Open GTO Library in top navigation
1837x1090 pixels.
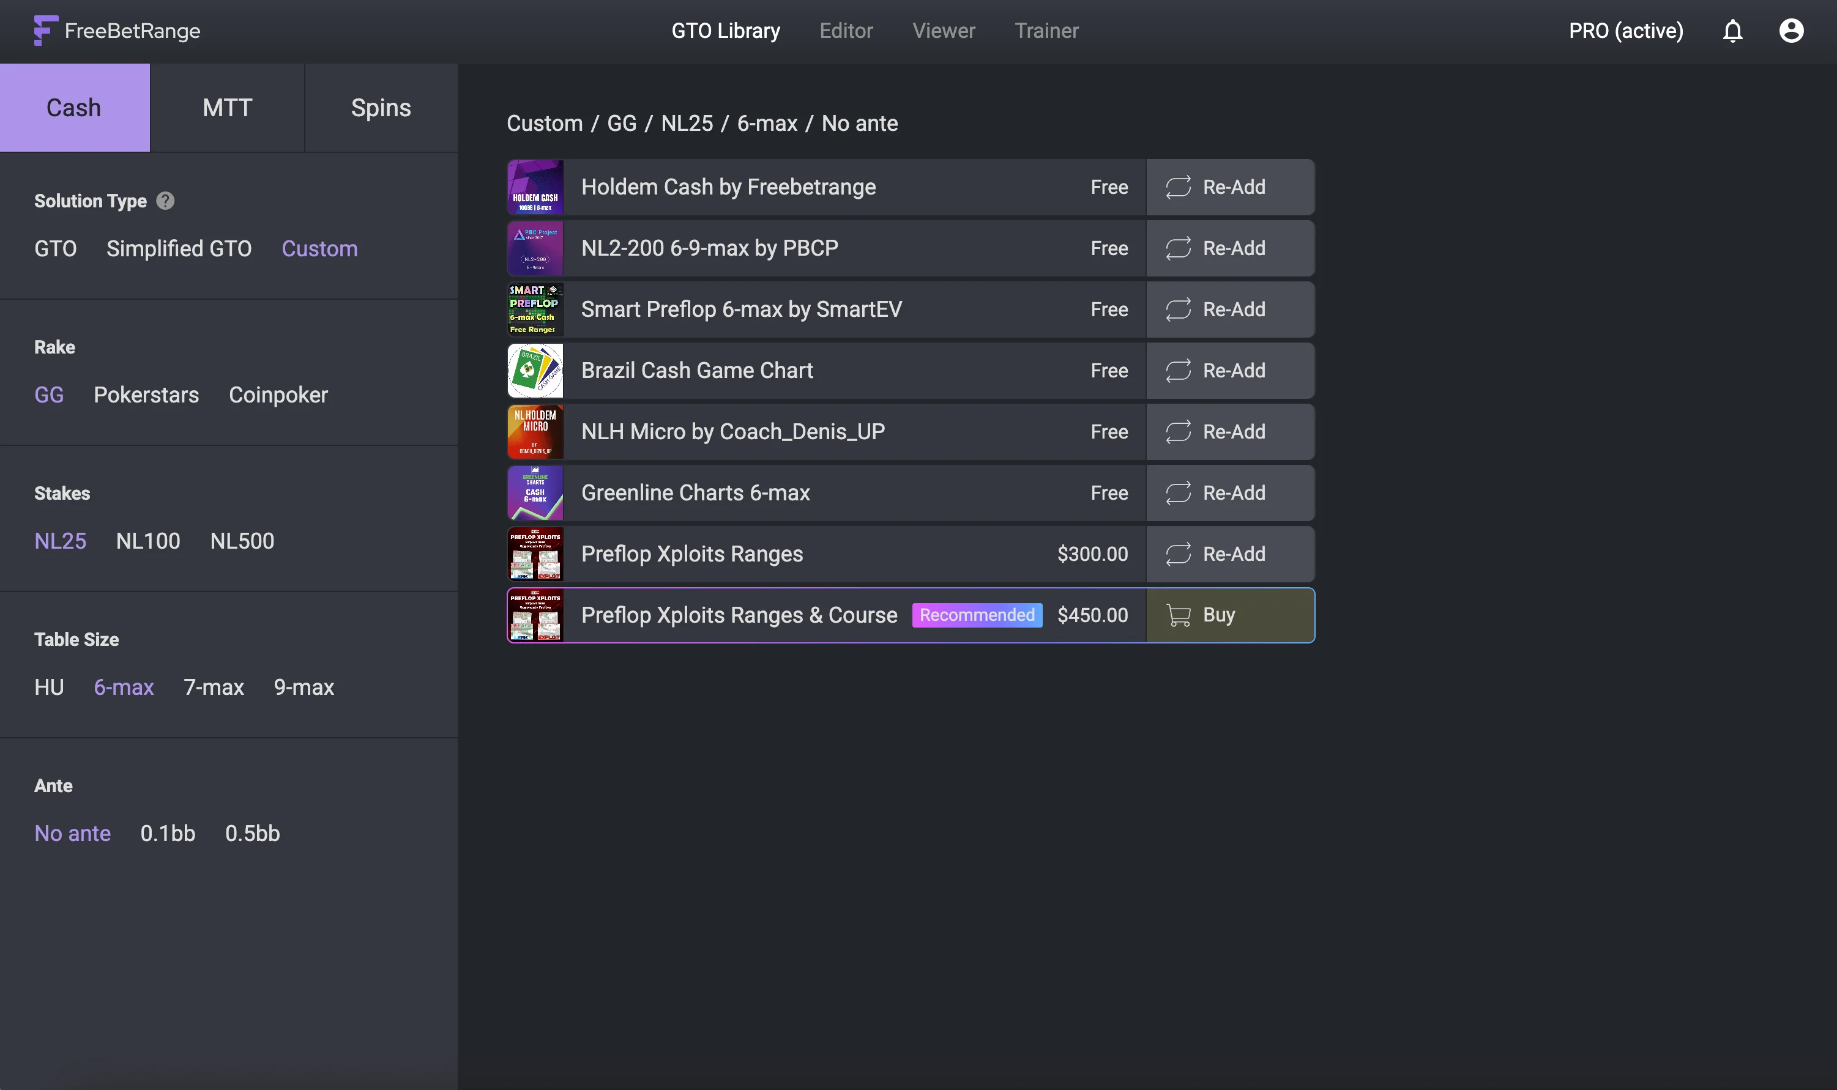pos(725,31)
